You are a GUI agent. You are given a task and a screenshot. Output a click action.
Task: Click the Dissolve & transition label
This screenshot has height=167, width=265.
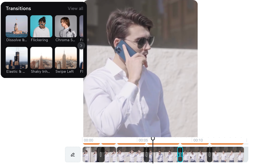tap(16, 40)
